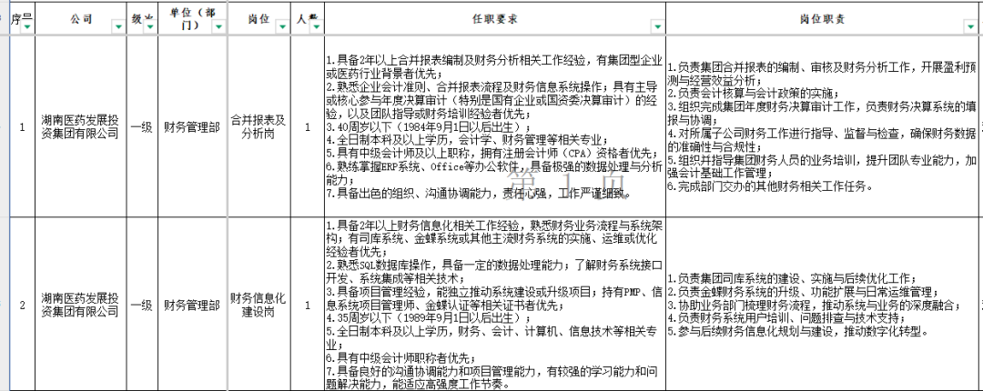Image resolution: width=983 pixels, height=391 pixels.
Task: Click the company cell in row 1
Action: tap(80, 126)
